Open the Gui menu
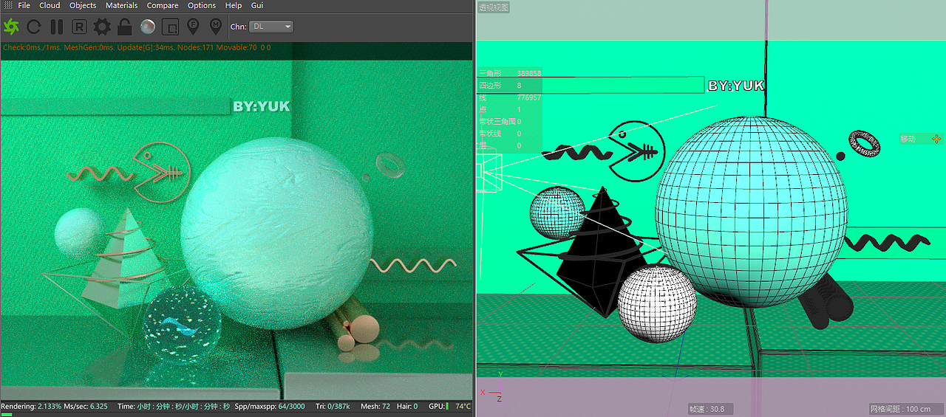Screen dimensions: 946x417 tap(257, 5)
